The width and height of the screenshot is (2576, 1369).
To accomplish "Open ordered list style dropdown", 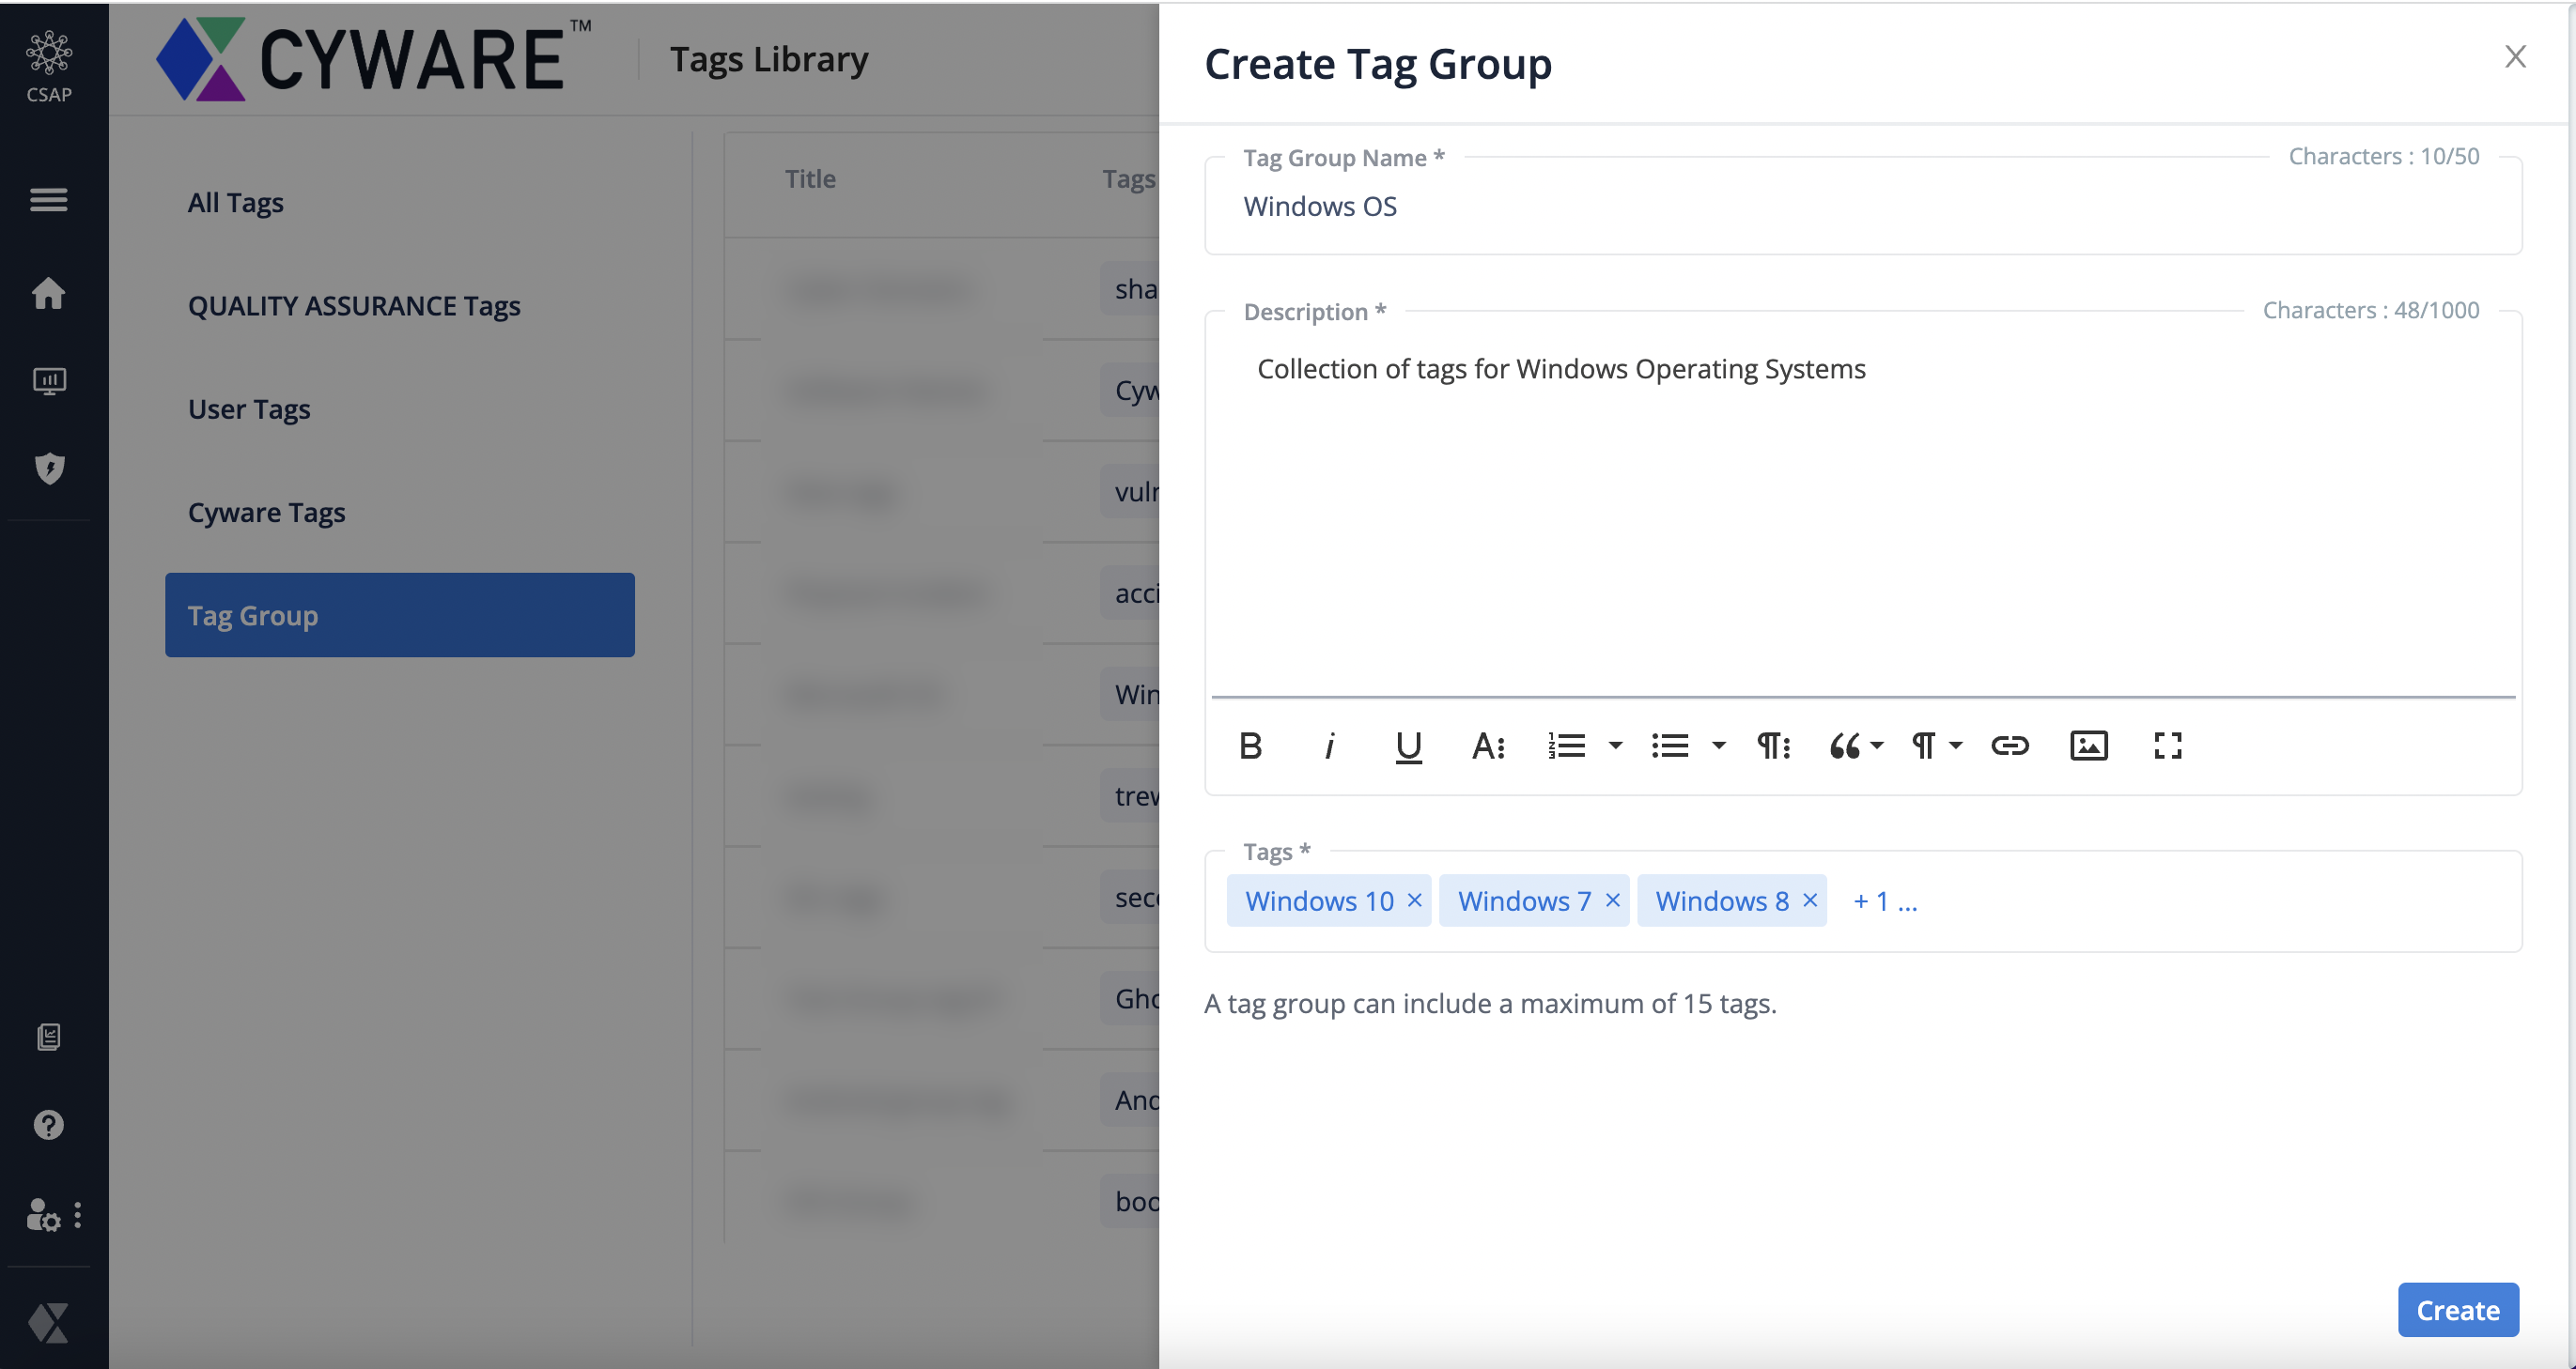I will coord(1615,746).
